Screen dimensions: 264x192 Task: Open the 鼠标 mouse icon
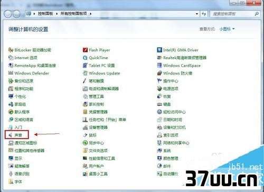(x=85, y=135)
